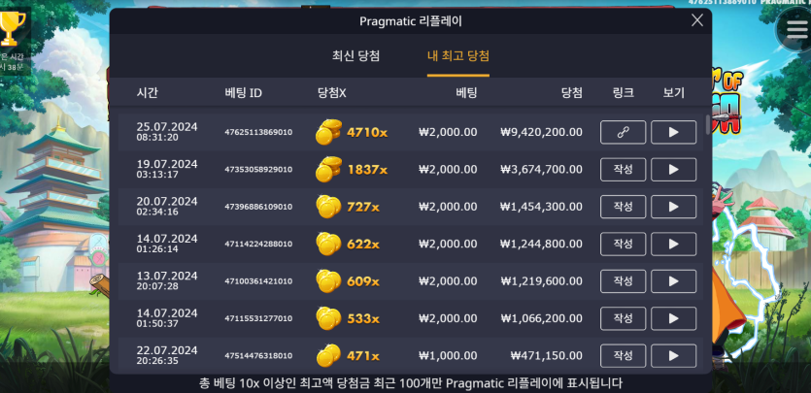The height and width of the screenshot is (393, 811).
Task: Select the 내 최고 당첨 tab
Action: coord(458,55)
